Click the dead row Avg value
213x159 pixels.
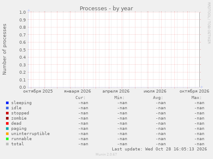pos(161,123)
